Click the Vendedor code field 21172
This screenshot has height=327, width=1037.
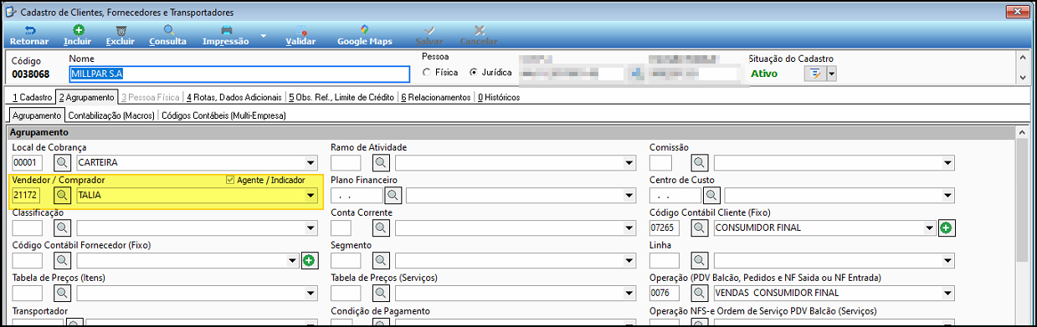coord(28,196)
